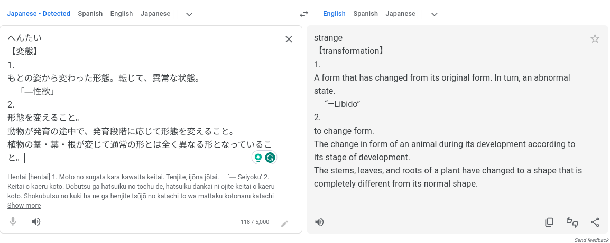Copy the translation to clipboard

click(x=549, y=222)
